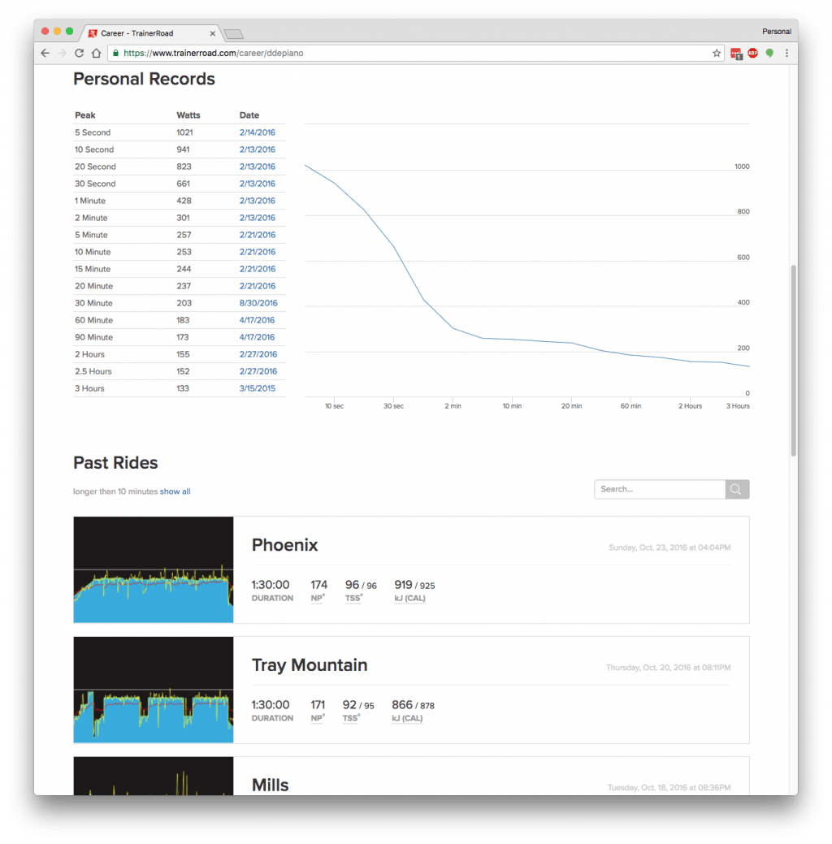The height and width of the screenshot is (844, 832).
Task: Open the Phoenix ride thumbnail
Action: click(154, 569)
